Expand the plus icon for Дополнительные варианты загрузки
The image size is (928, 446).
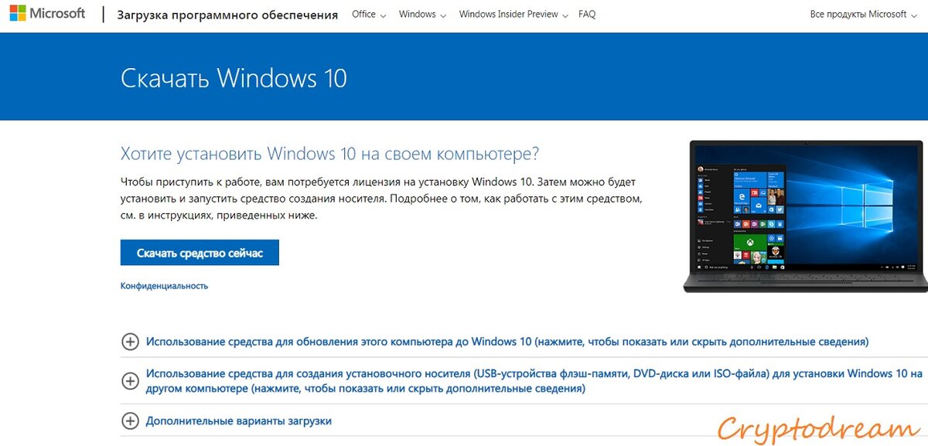coord(130,421)
